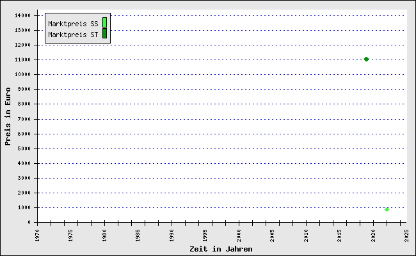Viewport: 416px width, 256px height.
Task: Click the 4000 y-axis label
Action: (x=24, y=163)
